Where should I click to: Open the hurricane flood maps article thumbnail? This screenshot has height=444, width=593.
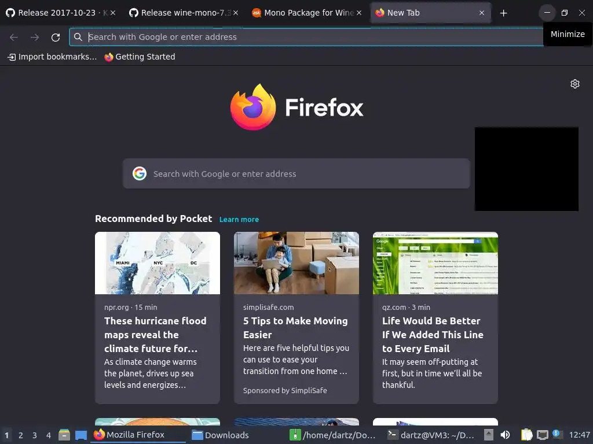tap(158, 263)
